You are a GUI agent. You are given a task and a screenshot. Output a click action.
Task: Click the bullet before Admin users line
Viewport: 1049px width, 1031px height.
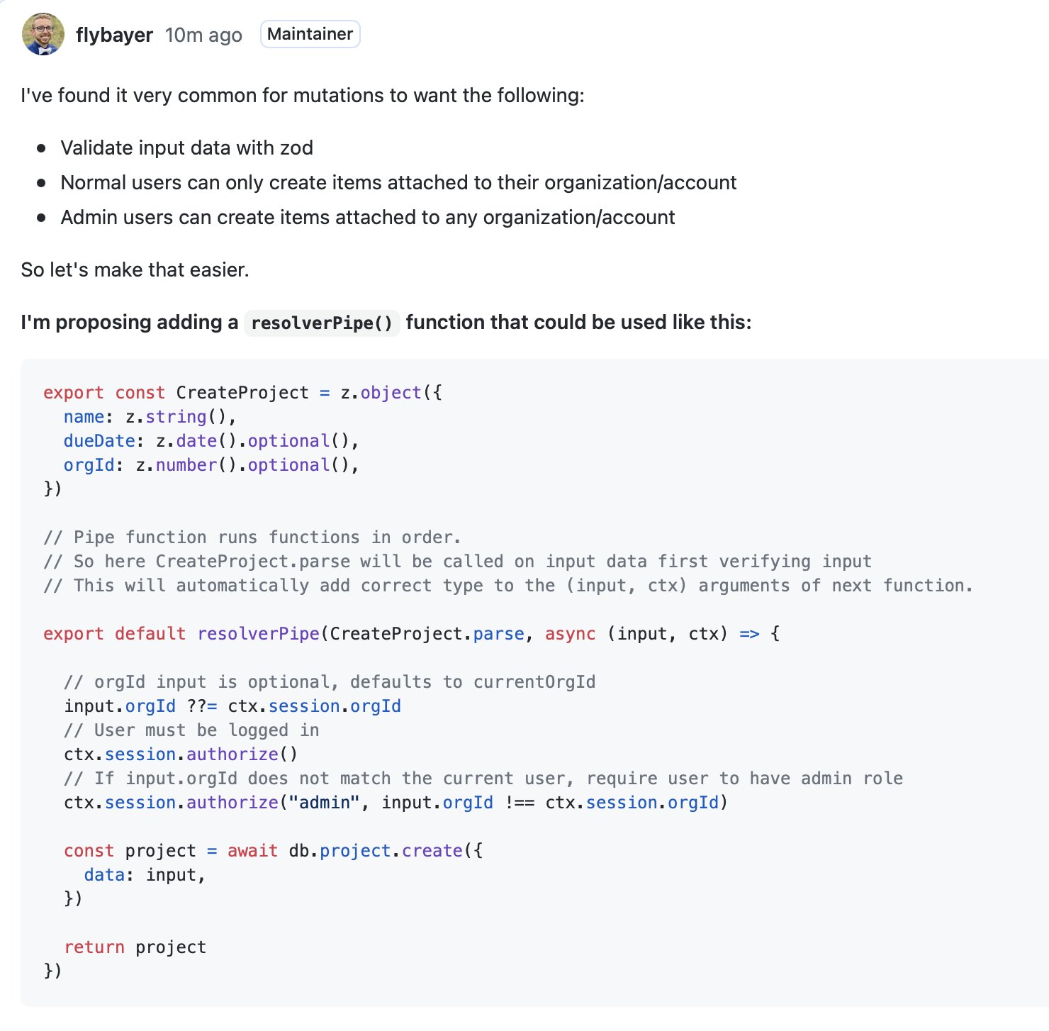coord(41,218)
